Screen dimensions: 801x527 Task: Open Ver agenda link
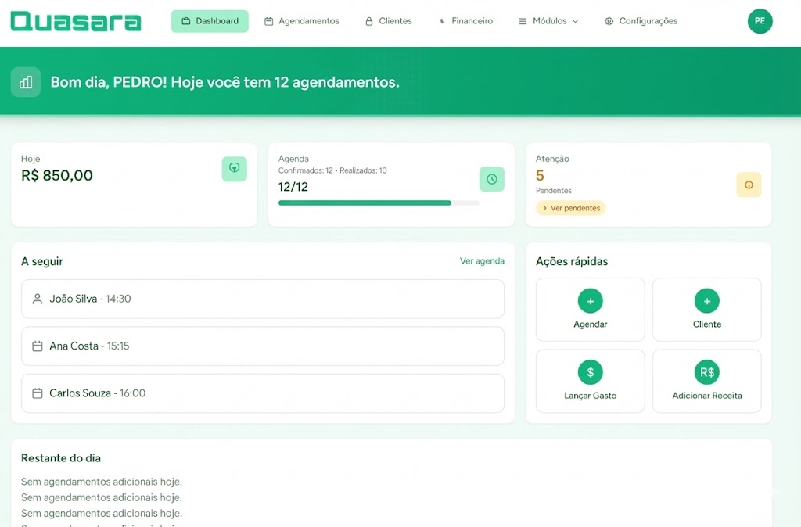(482, 260)
